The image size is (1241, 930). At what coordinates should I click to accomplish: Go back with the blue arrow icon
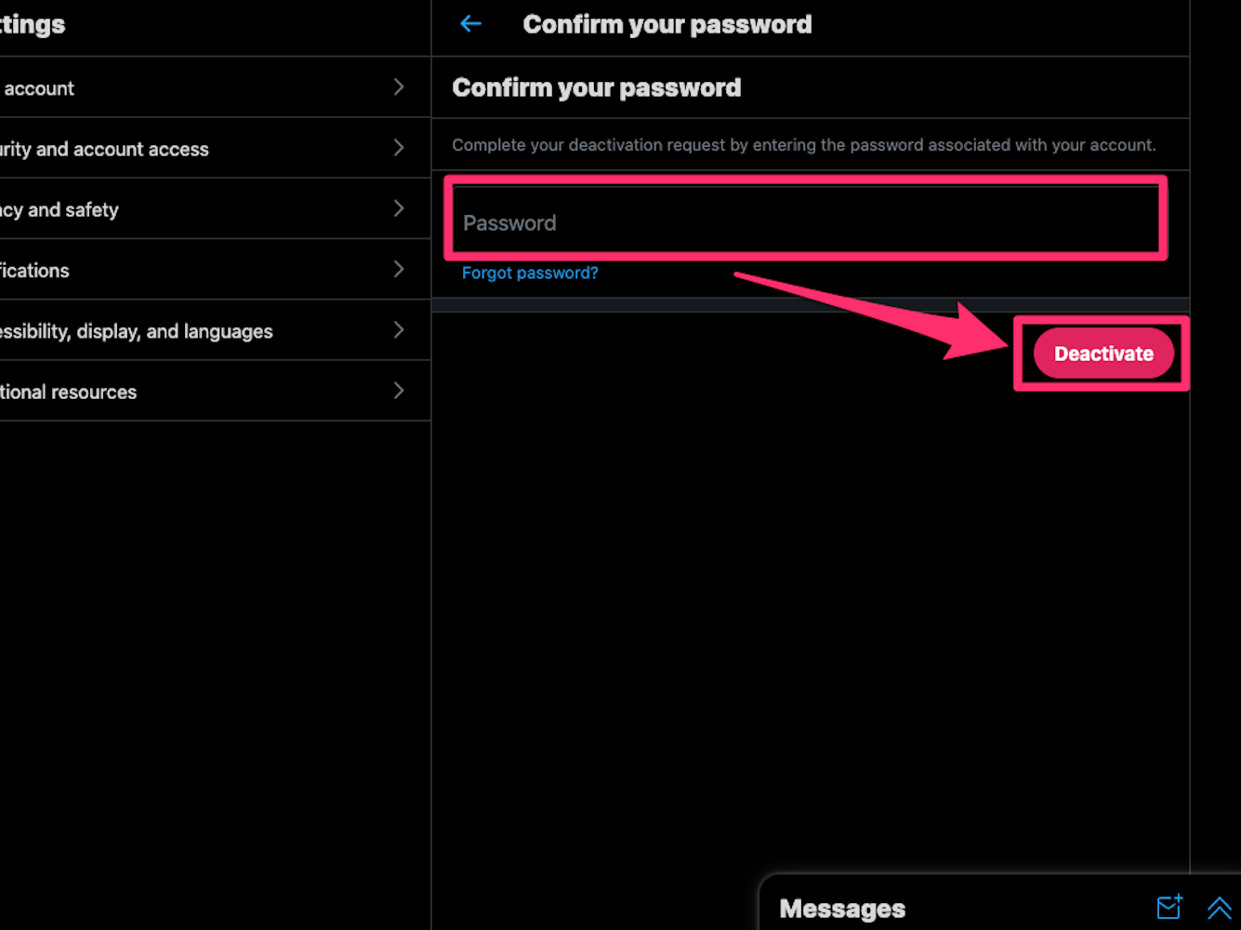tap(471, 24)
